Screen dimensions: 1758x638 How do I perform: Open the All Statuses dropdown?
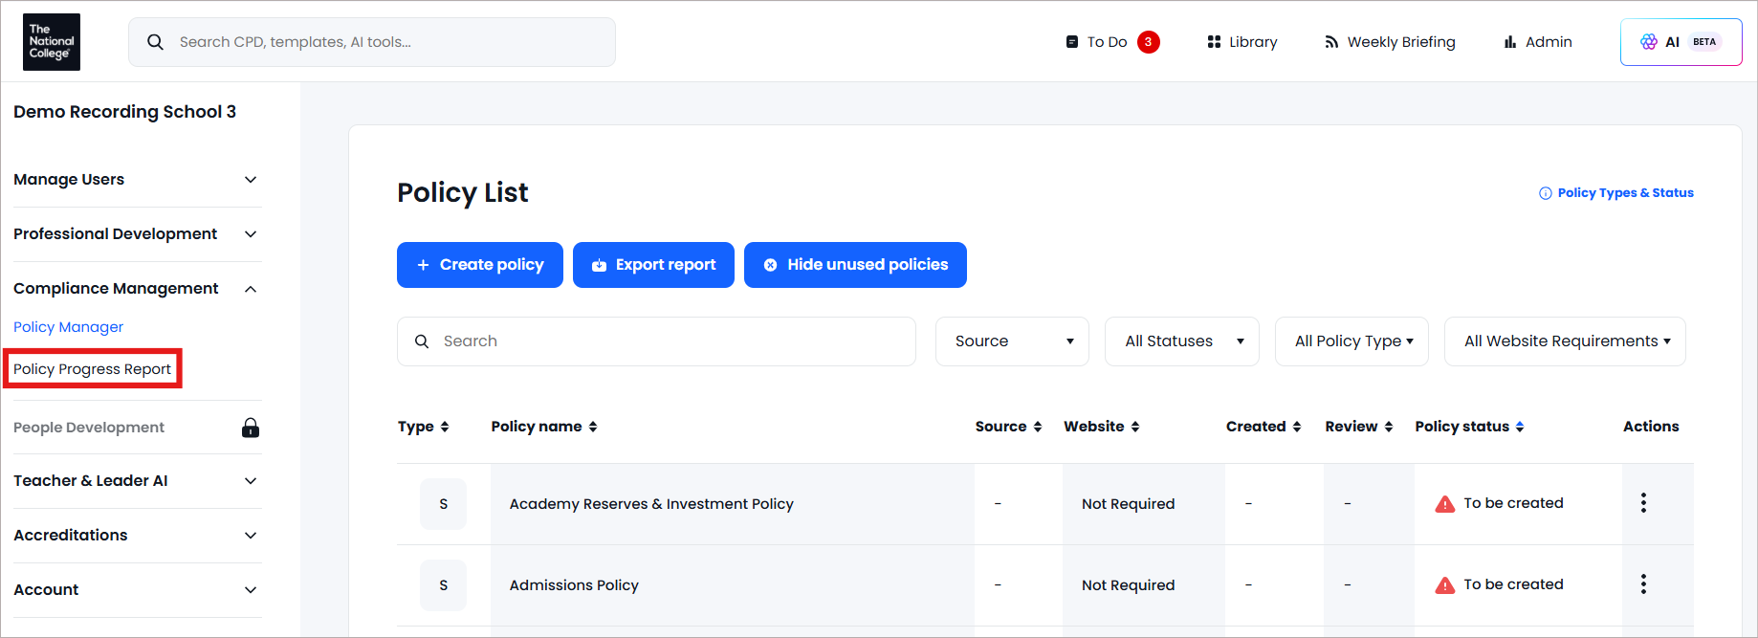[1181, 341]
